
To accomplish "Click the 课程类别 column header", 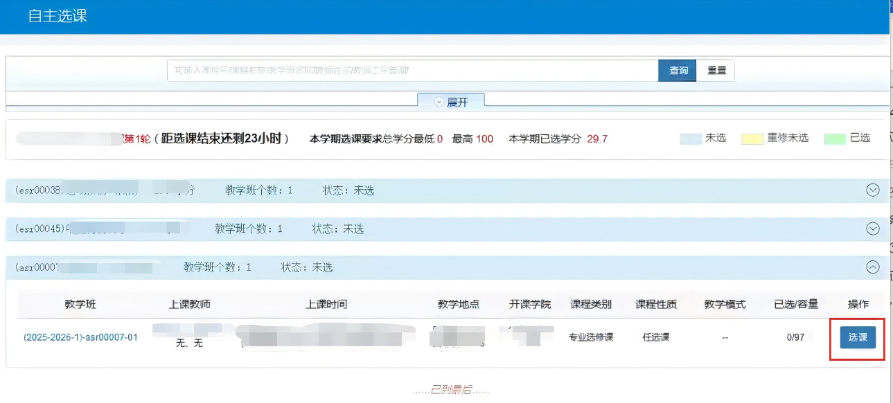I will pos(591,304).
